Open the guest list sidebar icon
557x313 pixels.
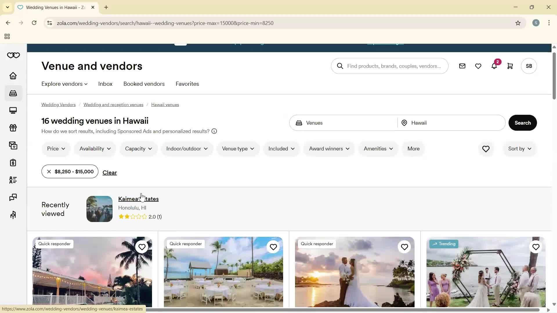(x=13, y=180)
